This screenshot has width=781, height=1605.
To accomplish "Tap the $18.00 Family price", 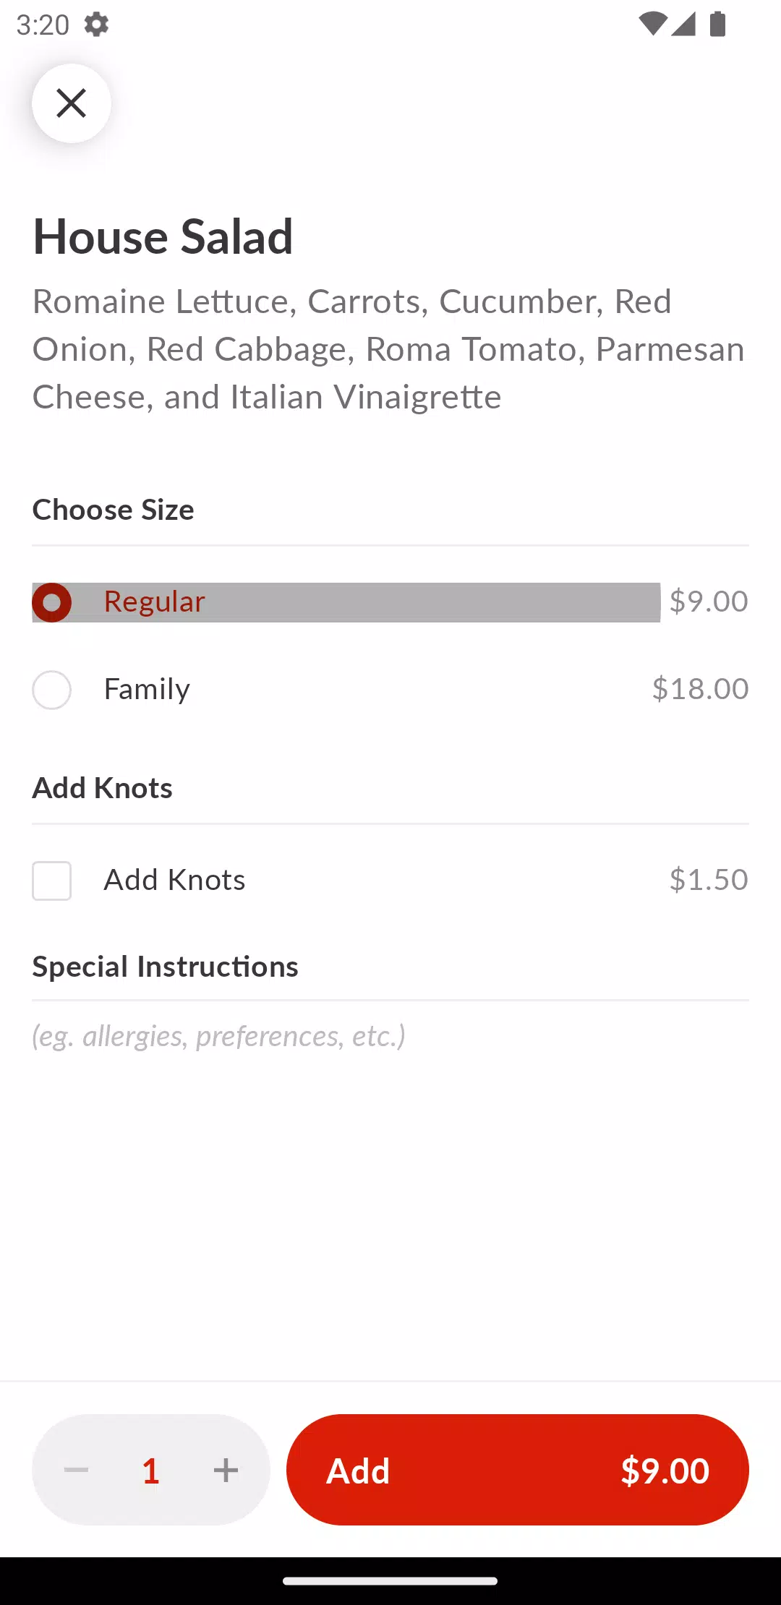I will point(700,688).
